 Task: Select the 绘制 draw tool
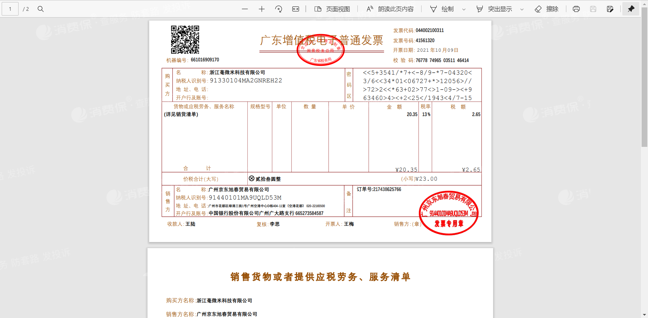pyautogui.click(x=442, y=9)
